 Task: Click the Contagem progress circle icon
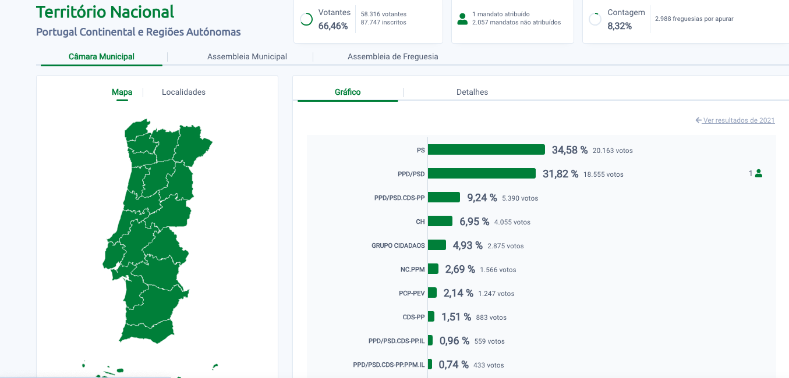(x=595, y=19)
